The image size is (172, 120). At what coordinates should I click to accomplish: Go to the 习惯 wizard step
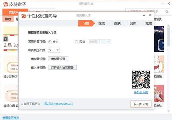pos(86,23)
